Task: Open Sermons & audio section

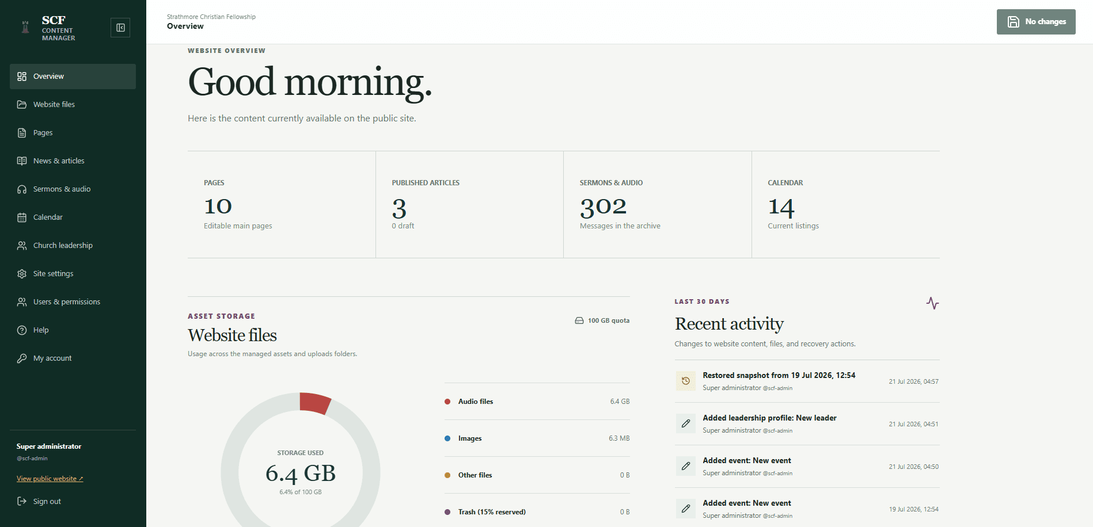Action: [x=73, y=189]
